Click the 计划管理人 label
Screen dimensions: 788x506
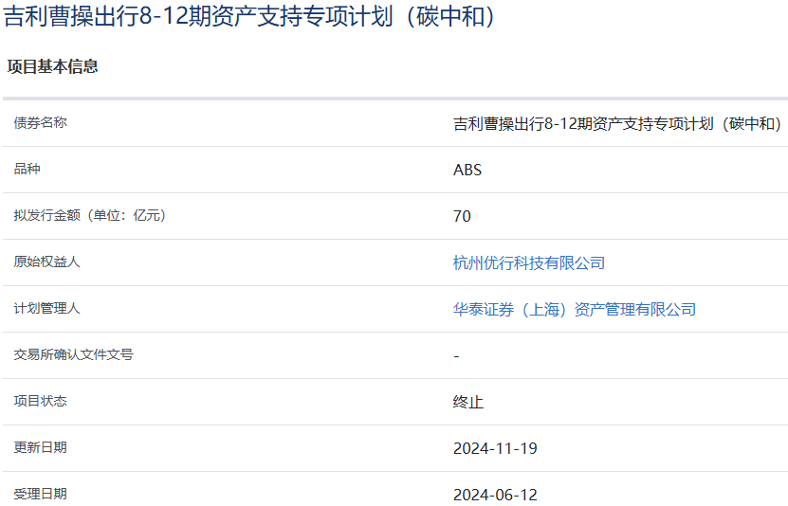coord(46,308)
